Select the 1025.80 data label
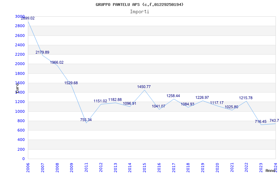The image size is (279, 174). point(231,107)
